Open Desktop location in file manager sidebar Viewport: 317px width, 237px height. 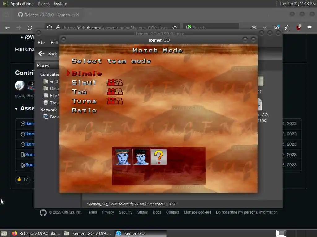(51, 89)
